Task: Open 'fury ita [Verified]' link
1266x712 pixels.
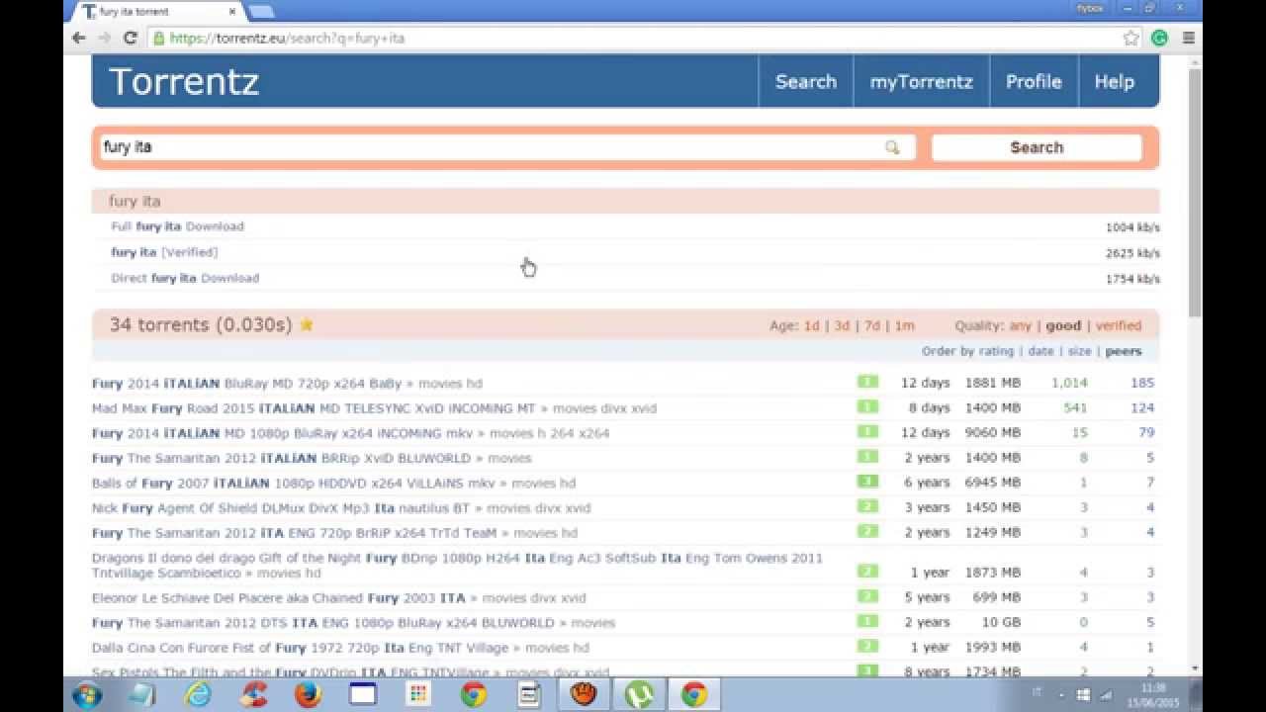Action: [164, 252]
